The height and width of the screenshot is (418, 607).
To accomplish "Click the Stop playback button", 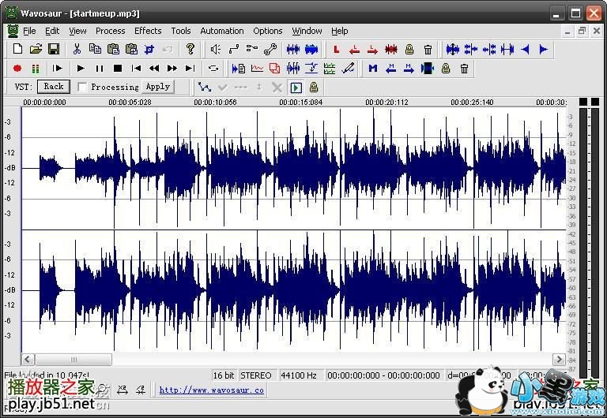I will 118,69.
